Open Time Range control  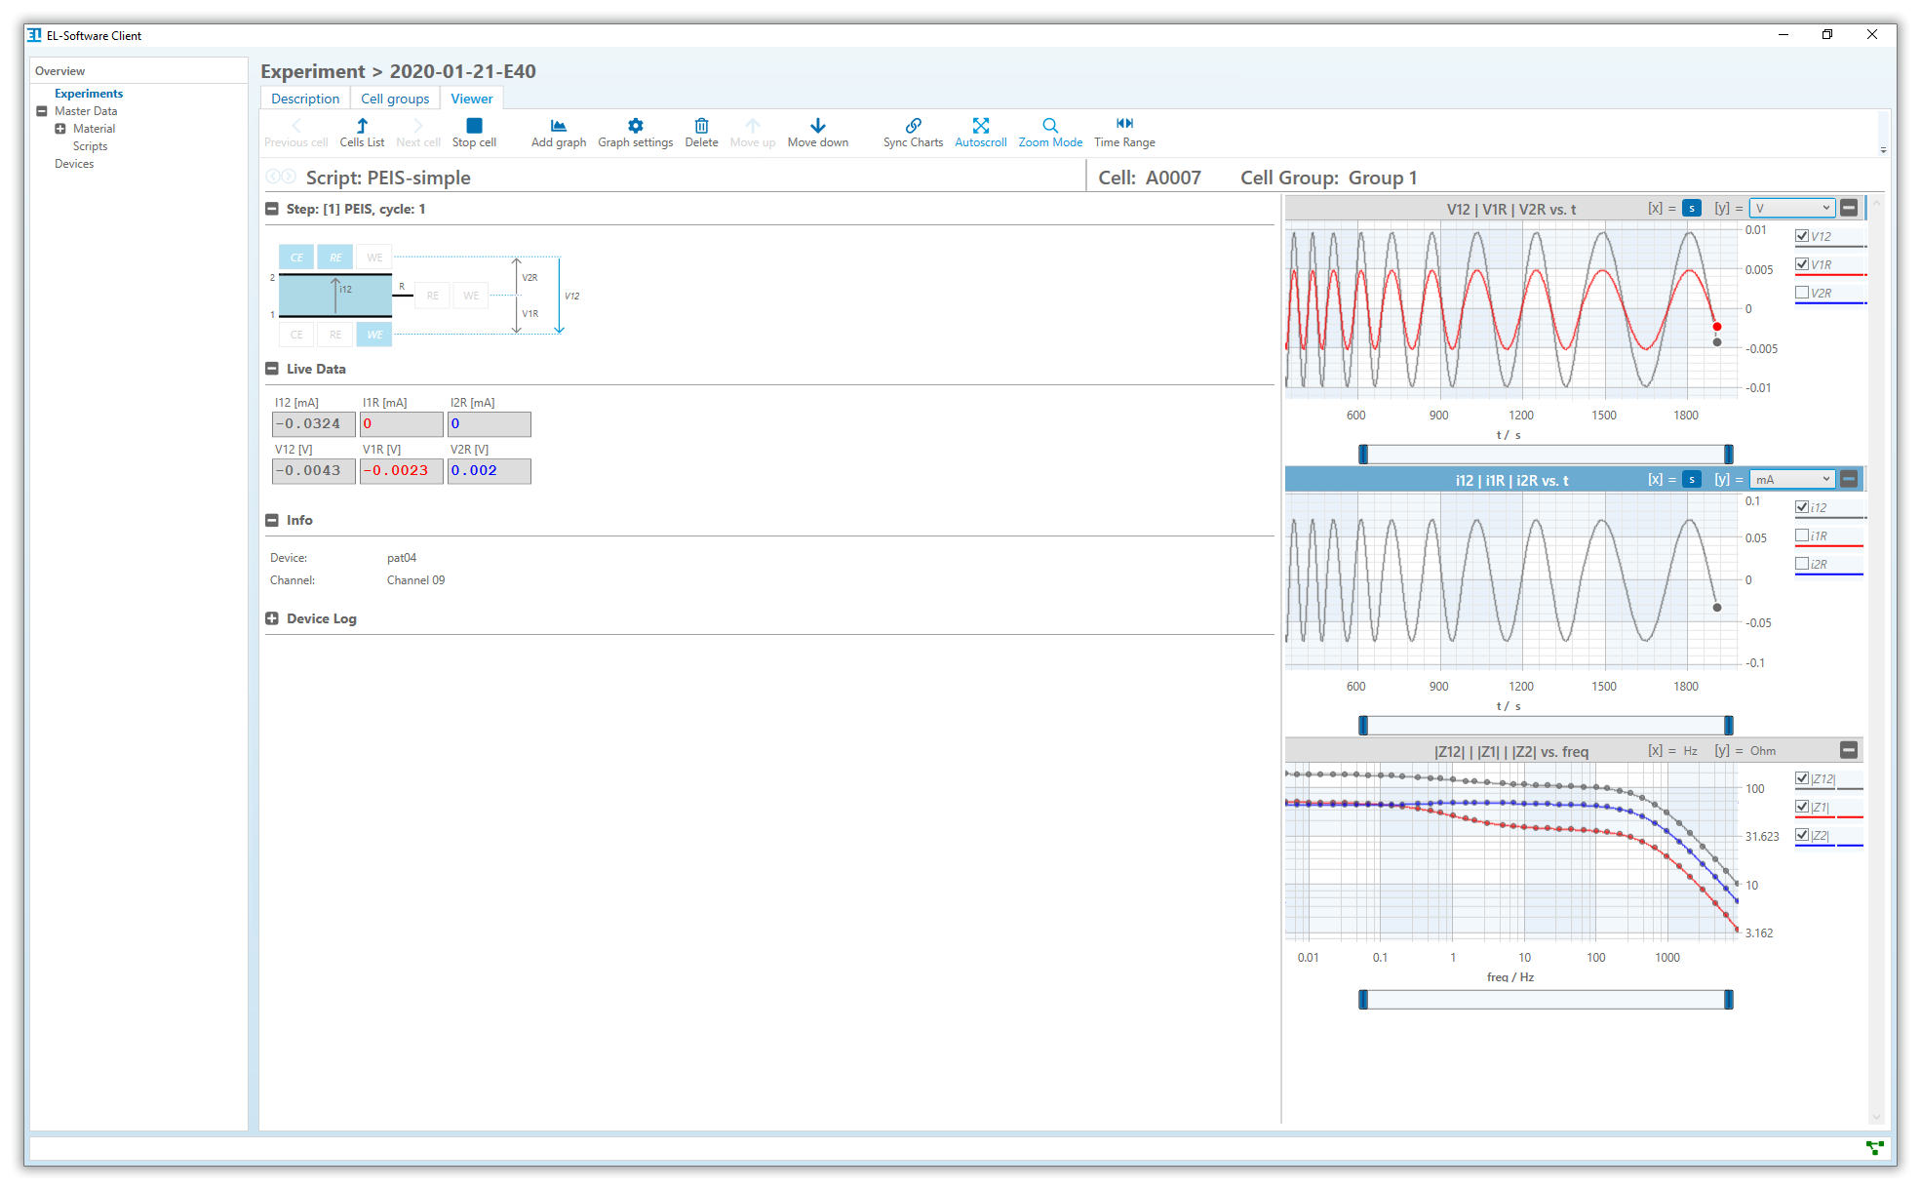(x=1124, y=133)
